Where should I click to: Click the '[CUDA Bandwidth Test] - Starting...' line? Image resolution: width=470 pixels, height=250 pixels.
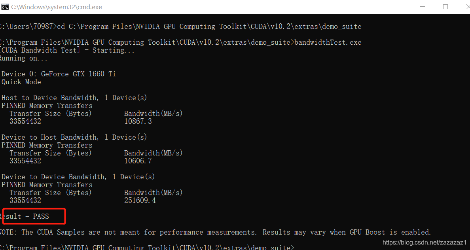point(67,50)
